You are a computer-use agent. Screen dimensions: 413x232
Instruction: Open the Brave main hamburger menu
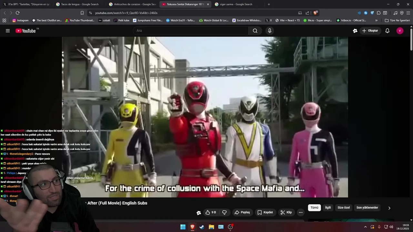(x=408, y=13)
